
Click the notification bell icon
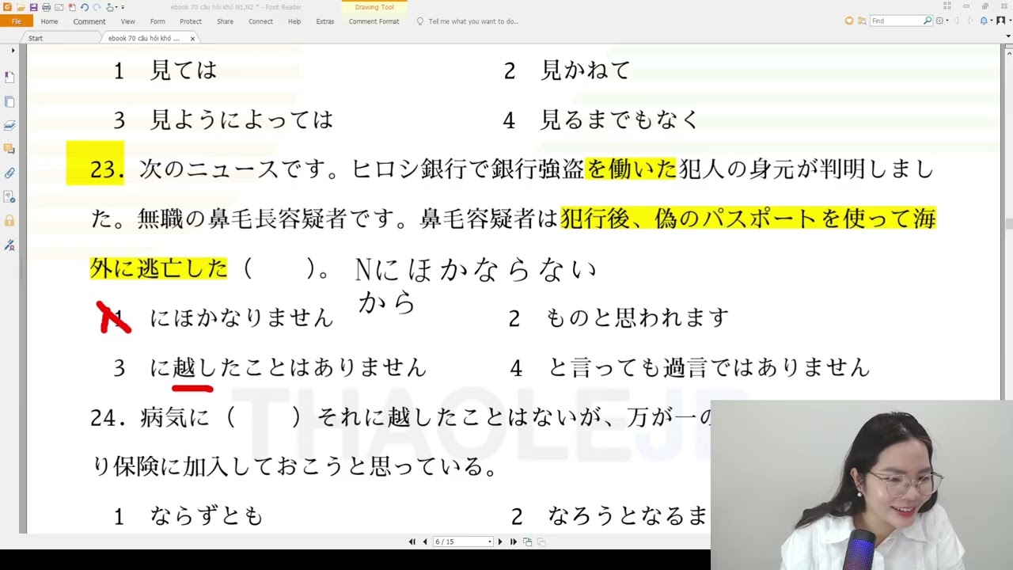coord(984,21)
